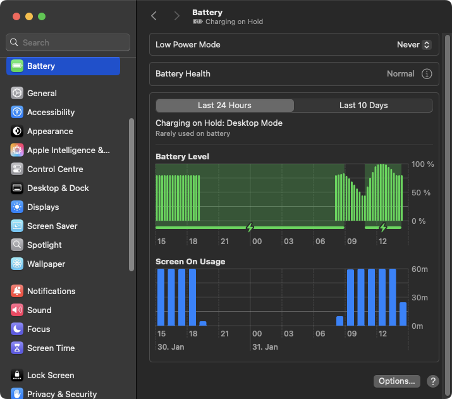The height and width of the screenshot is (399, 452).
Task: Click the Displays sun icon
Action: pos(17,207)
